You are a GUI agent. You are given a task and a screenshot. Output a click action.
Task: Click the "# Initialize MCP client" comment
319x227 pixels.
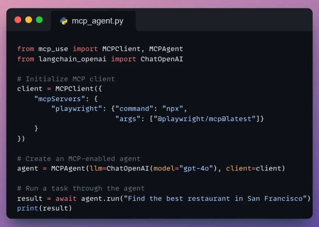coord(66,79)
